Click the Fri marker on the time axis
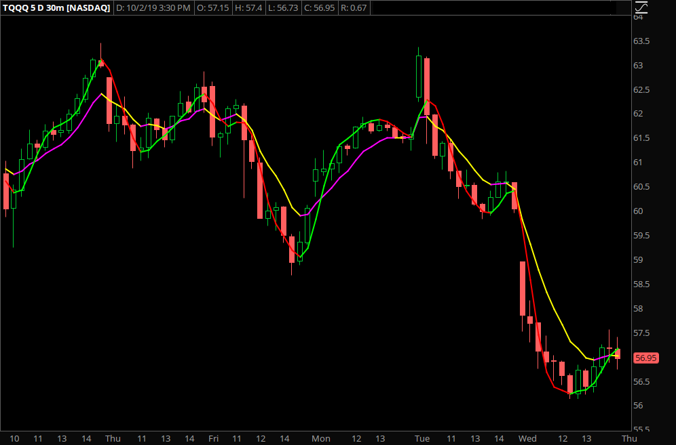The width and height of the screenshot is (676, 445). 213,438
